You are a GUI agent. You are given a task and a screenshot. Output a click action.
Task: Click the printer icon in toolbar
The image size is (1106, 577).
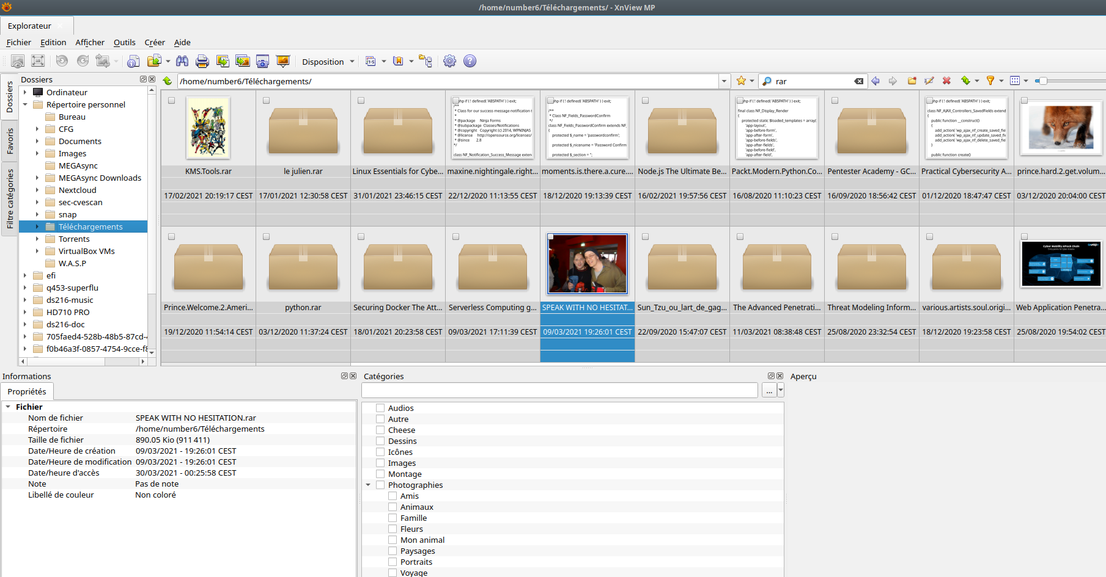202,61
